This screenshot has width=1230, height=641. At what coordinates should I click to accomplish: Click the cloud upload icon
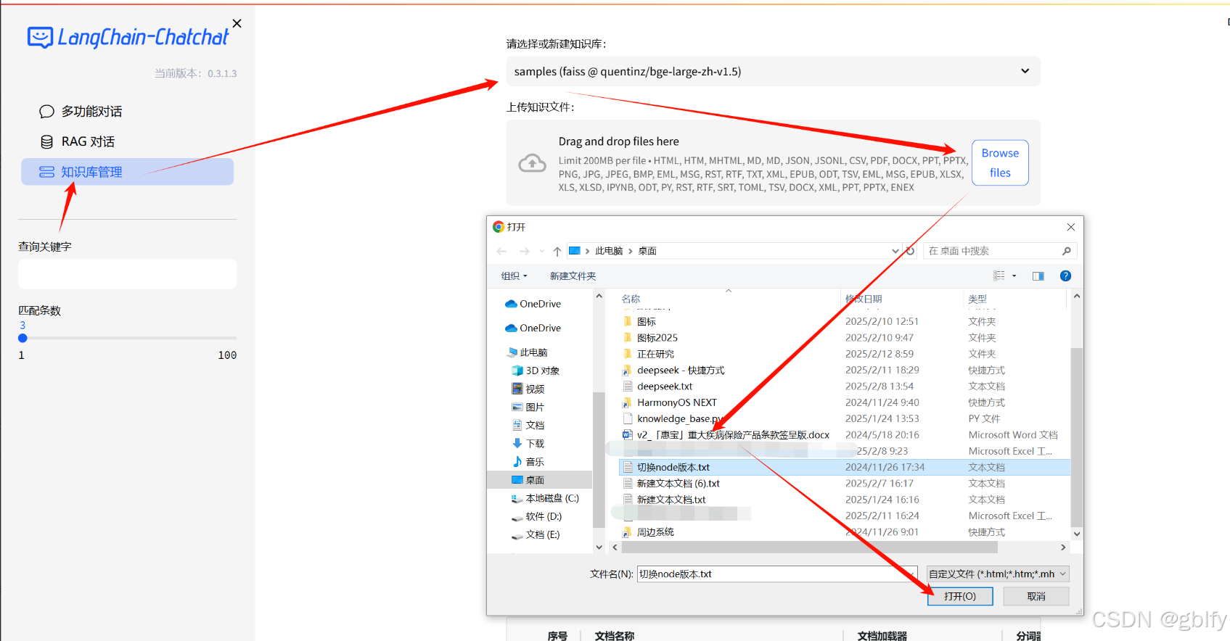(x=532, y=164)
